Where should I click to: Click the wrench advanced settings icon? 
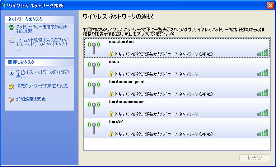[x=11, y=100]
